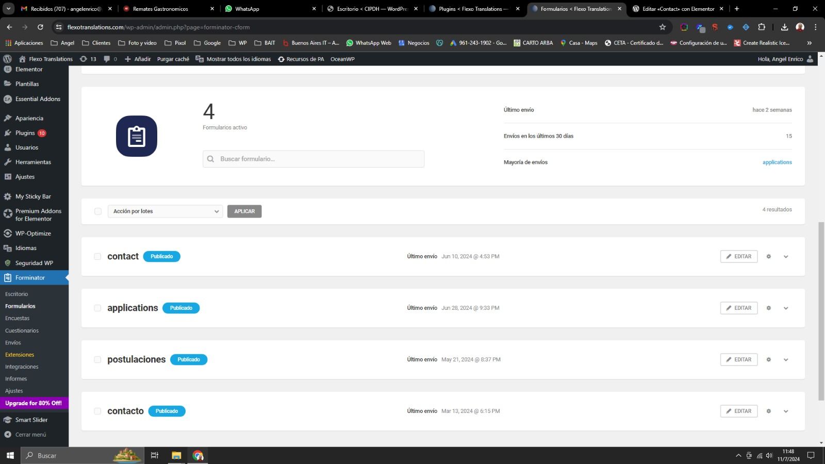Viewport: 825px width, 464px height.
Task: Open settings gear for contact form
Action: pyautogui.click(x=768, y=256)
